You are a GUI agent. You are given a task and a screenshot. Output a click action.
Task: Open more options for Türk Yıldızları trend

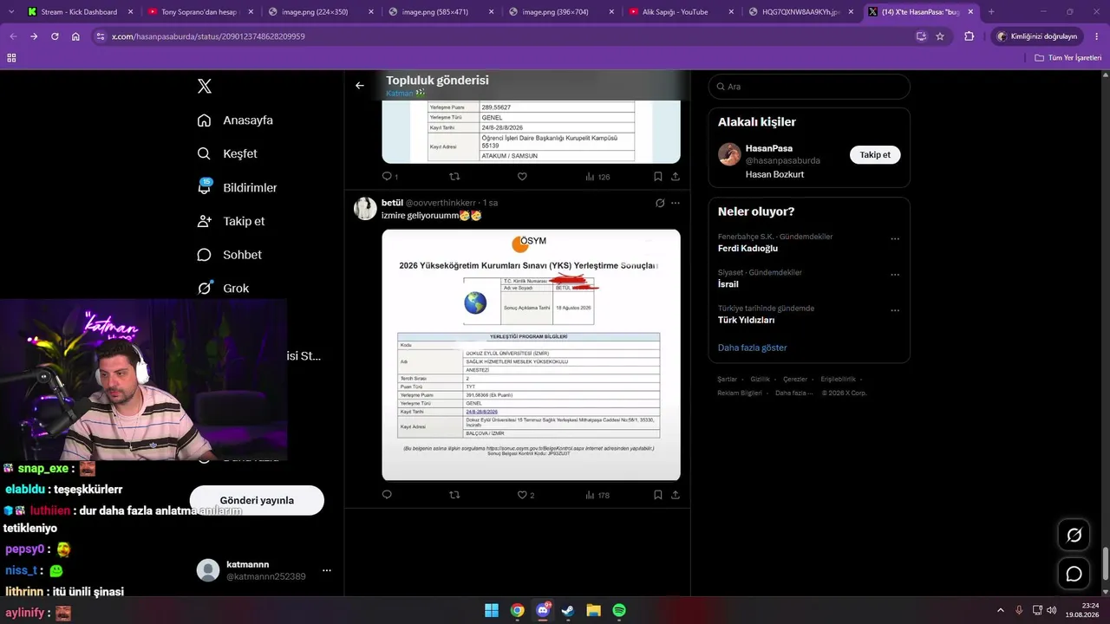click(895, 310)
